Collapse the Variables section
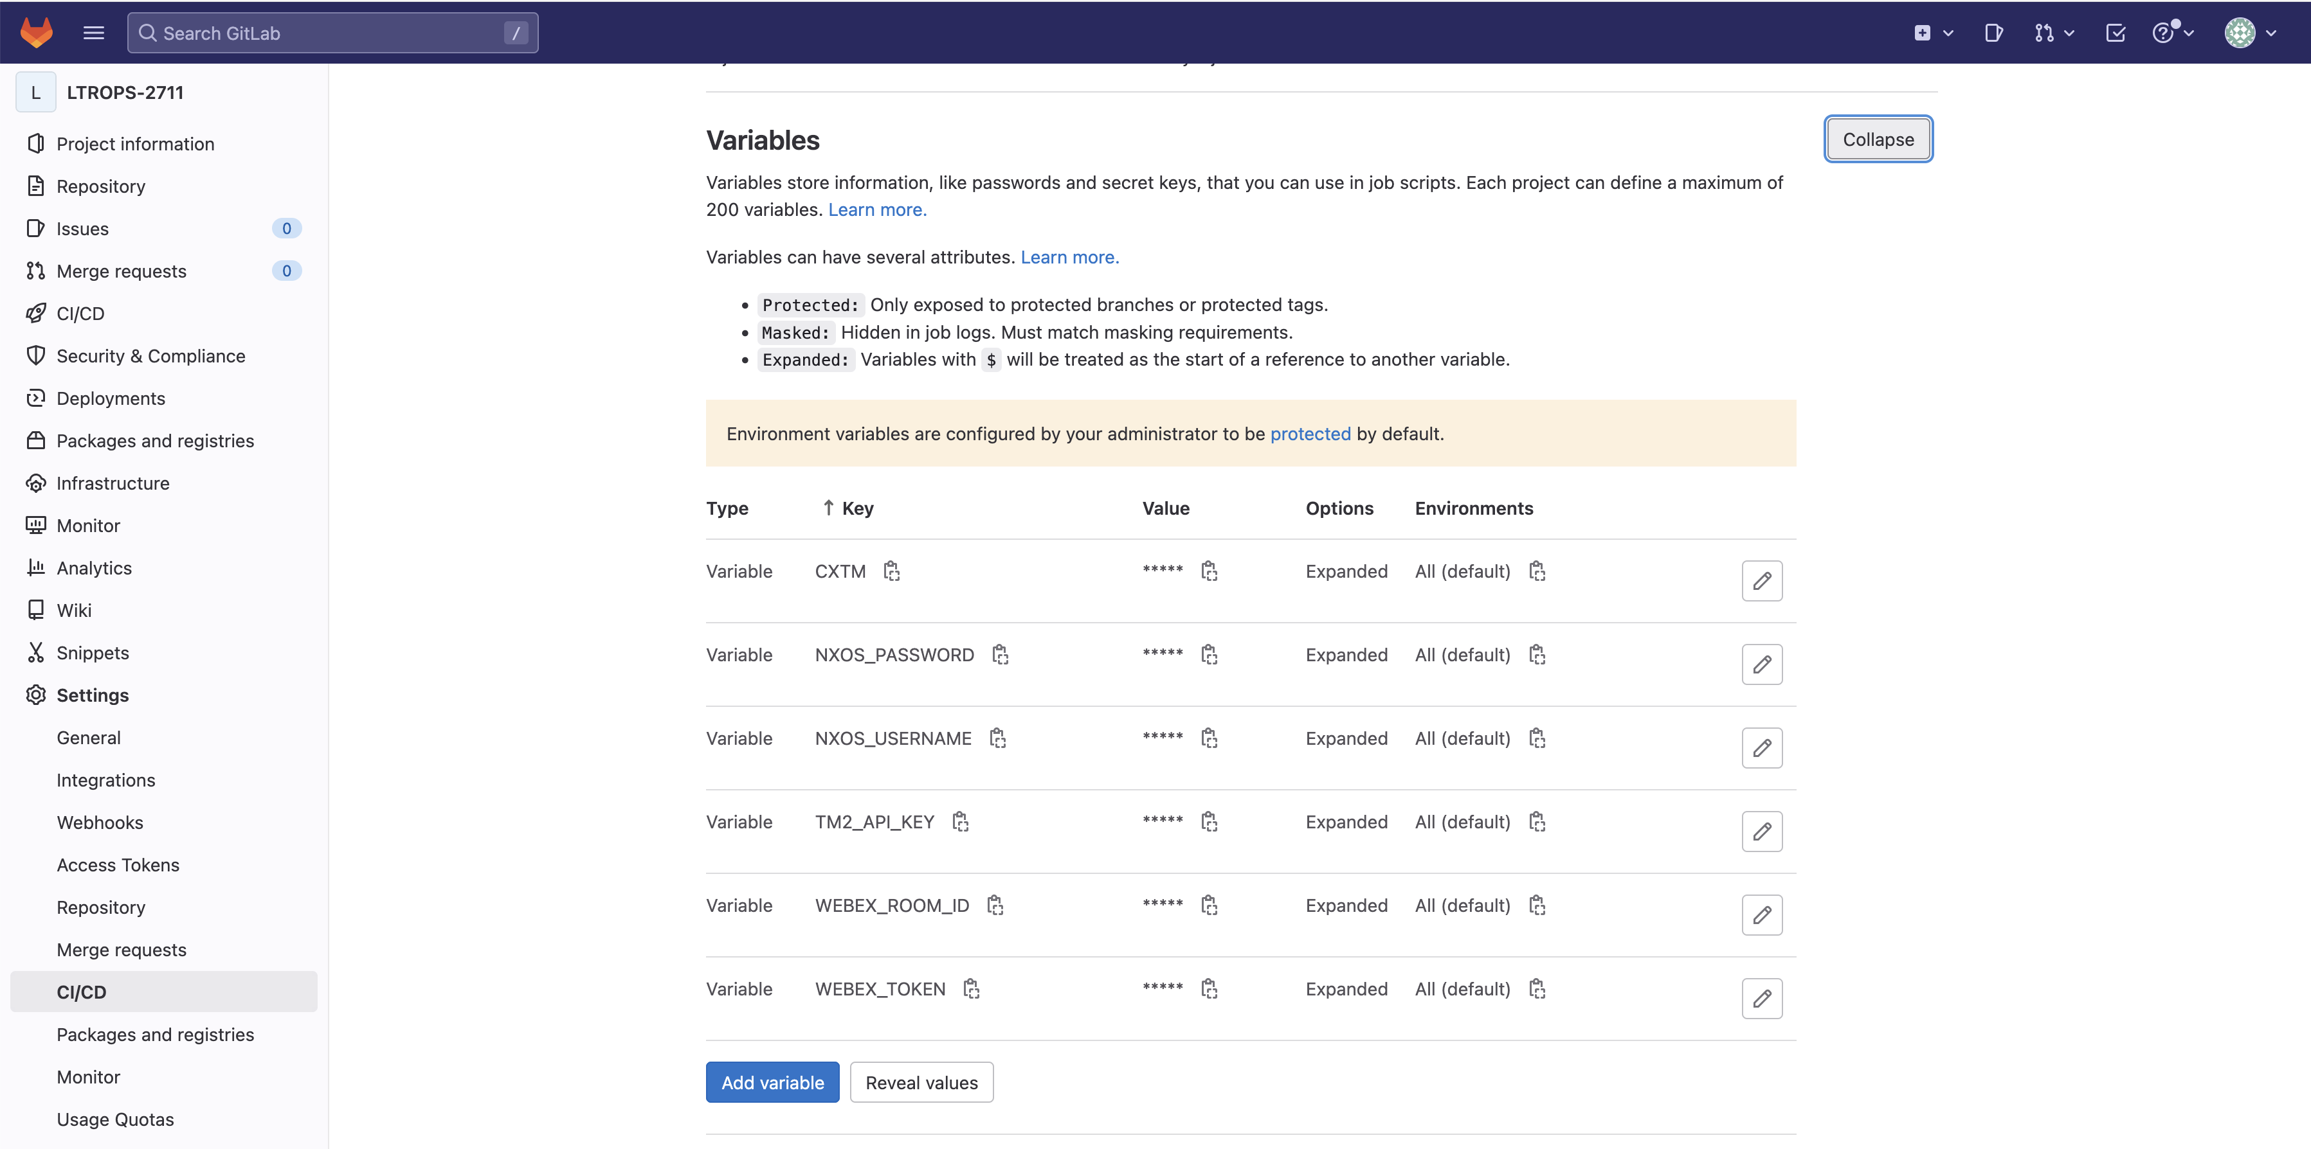 (1877, 139)
